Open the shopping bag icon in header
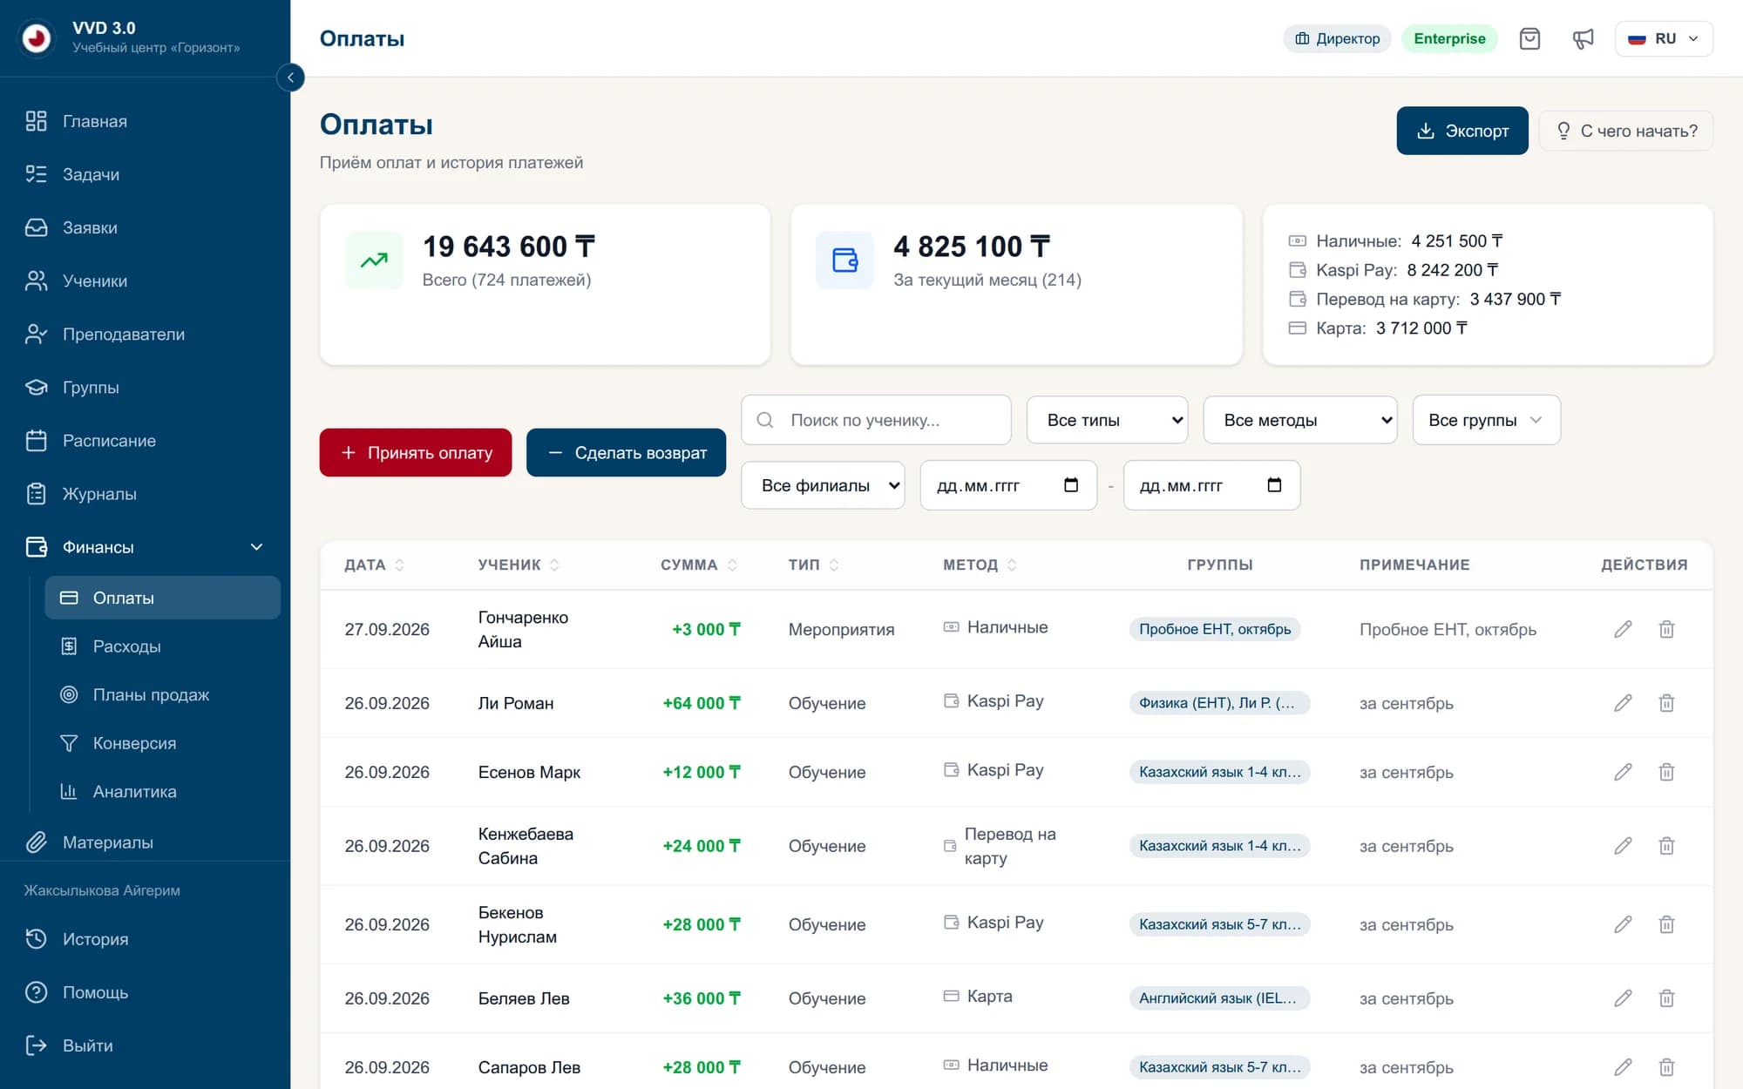 pyautogui.click(x=1529, y=38)
